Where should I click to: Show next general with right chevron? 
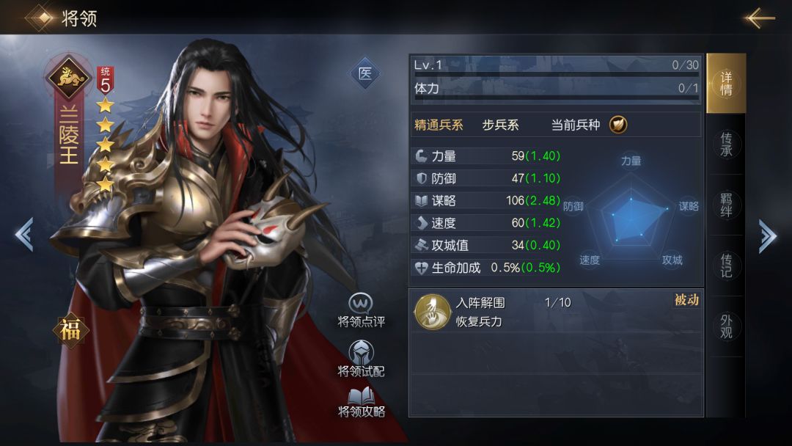tap(767, 235)
